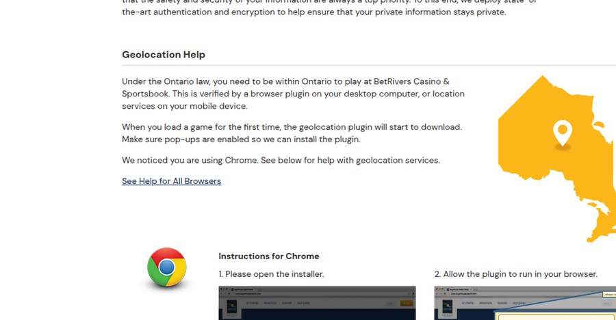
Task: Open the step 1 installer screenshot thumbnail
Action: (x=317, y=303)
